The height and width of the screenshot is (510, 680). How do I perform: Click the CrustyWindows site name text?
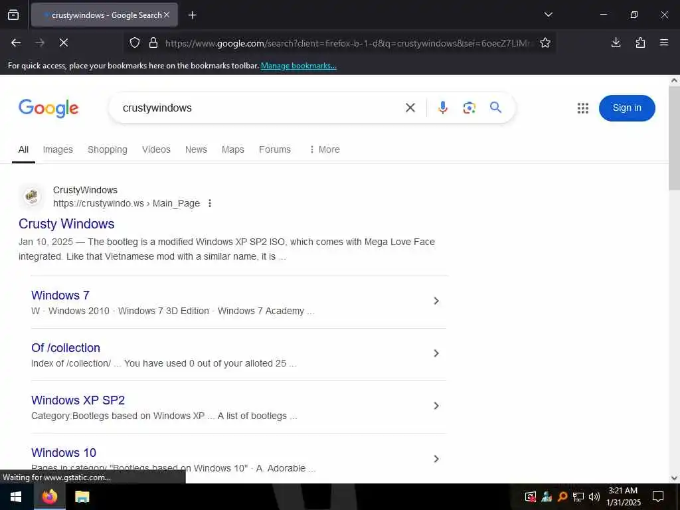coord(85,190)
